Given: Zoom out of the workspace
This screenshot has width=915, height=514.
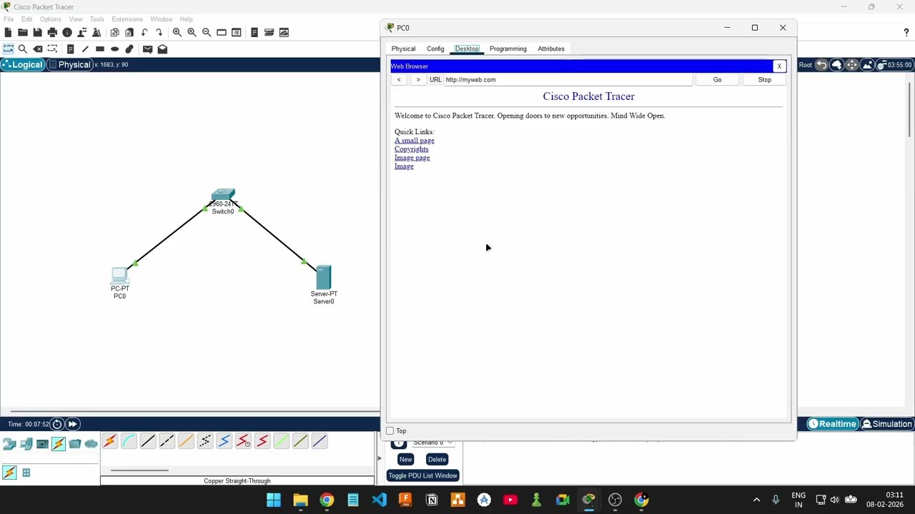Looking at the screenshot, I should pos(207,32).
